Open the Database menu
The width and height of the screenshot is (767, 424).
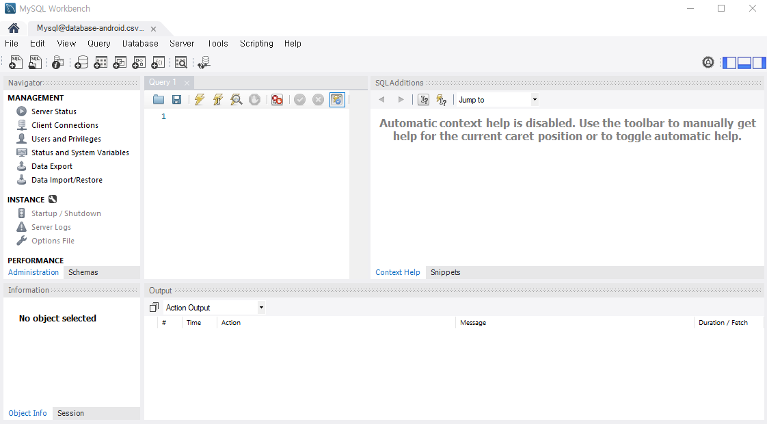[140, 44]
